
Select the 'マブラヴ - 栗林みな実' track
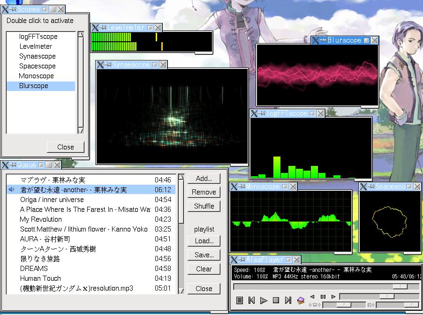coord(91,180)
